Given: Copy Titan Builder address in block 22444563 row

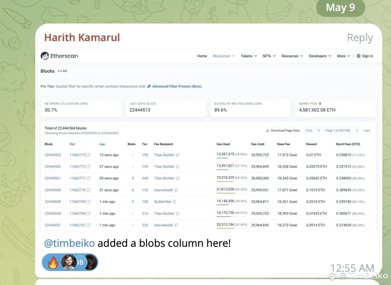Looking at the screenshot, I should point(178,155).
